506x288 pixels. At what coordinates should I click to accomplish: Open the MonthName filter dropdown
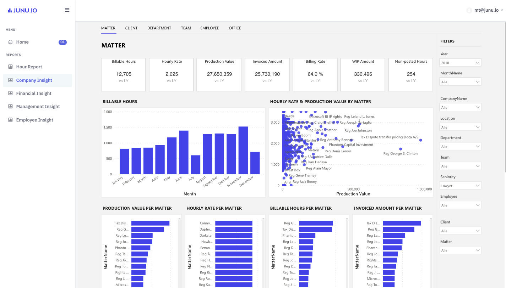pos(460,81)
